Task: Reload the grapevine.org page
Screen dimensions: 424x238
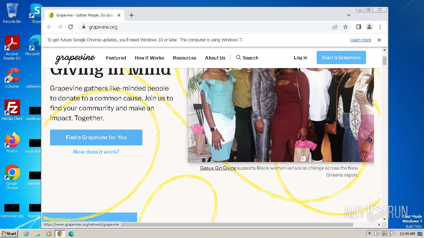Action: tap(71, 27)
